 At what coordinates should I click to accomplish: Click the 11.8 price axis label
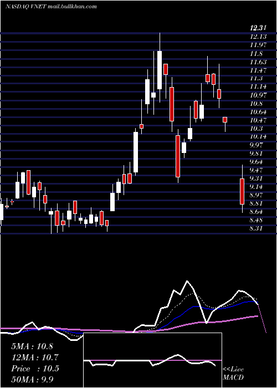[257, 54]
